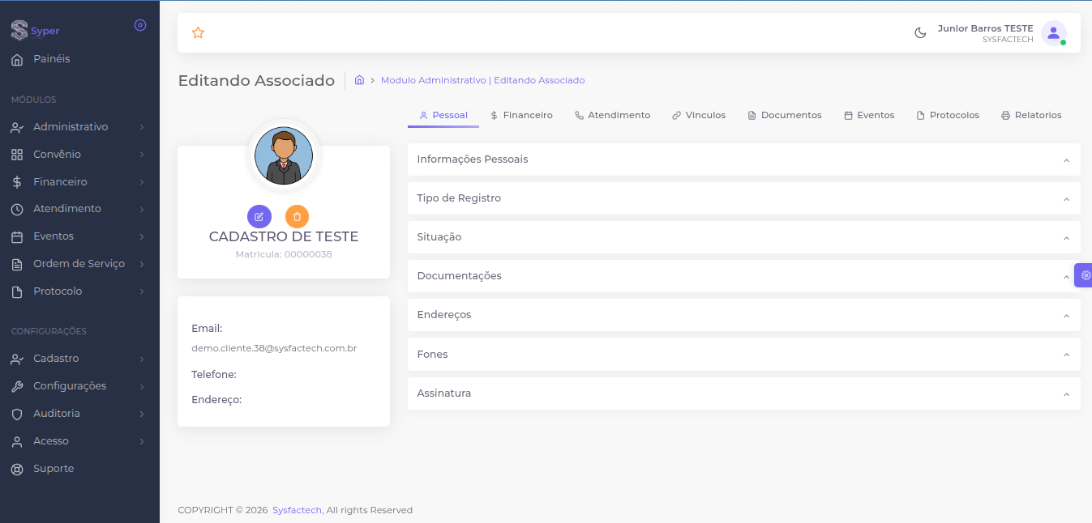Click the breadcrumb home icon
The width and height of the screenshot is (1092, 523).
click(x=359, y=80)
